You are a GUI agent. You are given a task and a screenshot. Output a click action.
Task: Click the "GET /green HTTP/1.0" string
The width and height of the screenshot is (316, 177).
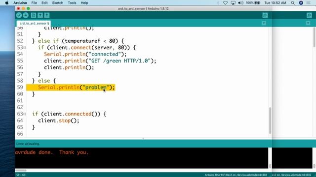tap(119, 61)
